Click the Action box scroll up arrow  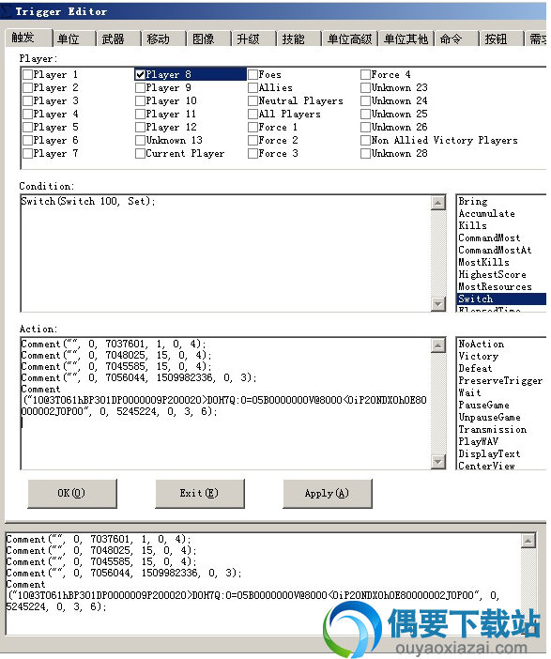[x=438, y=345]
